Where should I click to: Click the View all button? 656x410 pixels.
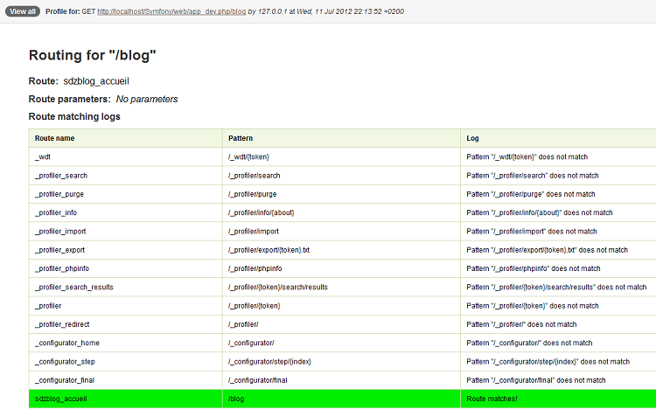pyautogui.click(x=22, y=11)
